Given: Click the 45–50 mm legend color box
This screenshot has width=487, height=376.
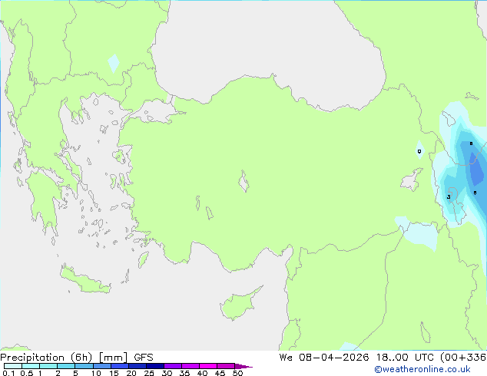Looking at the screenshot, I should (226, 366).
